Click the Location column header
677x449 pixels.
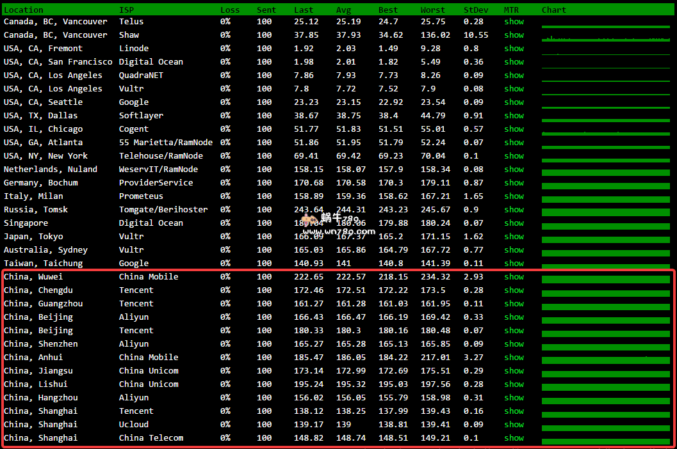[x=24, y=10]
